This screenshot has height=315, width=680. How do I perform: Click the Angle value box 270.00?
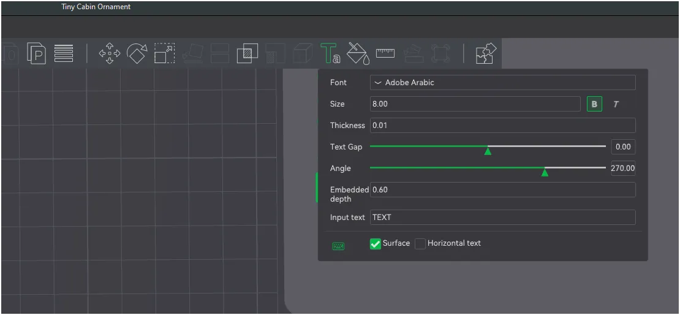click(623, 168)
